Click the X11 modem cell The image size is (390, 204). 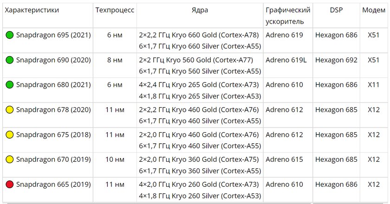[374, 85]
